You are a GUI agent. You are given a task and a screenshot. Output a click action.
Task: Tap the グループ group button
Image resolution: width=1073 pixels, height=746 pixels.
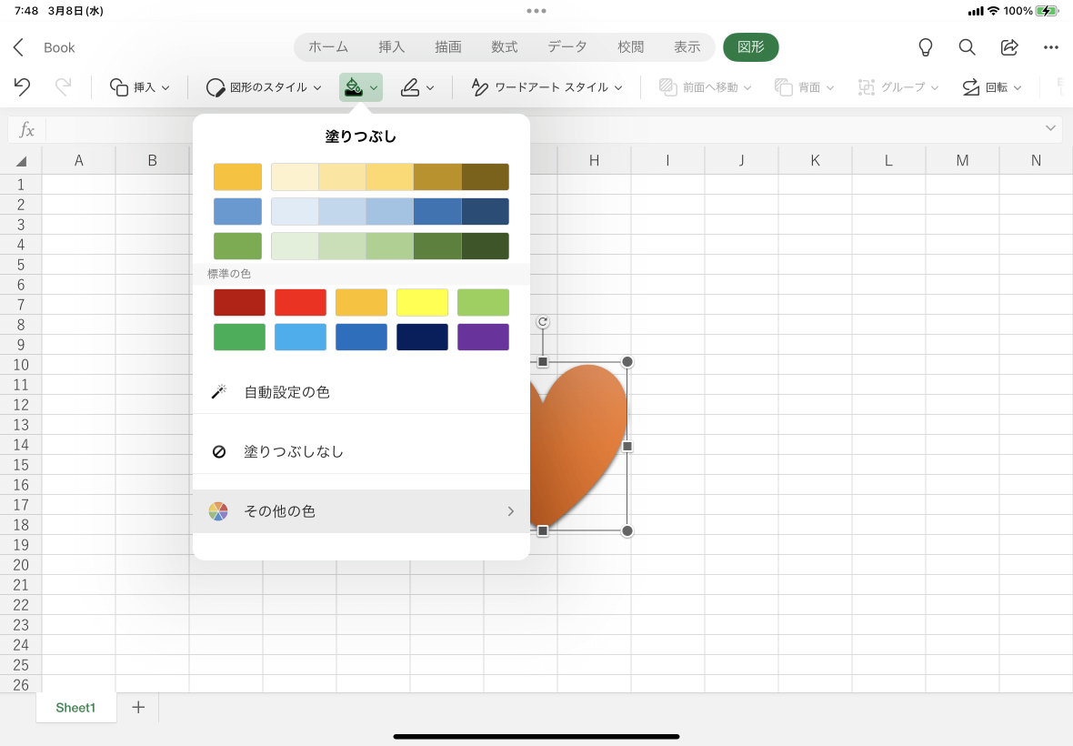(898, 87)
